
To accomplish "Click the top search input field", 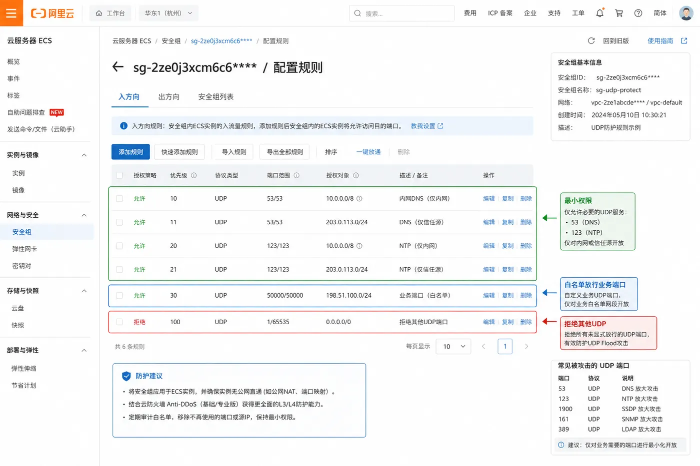I will [x=402, y=13].
